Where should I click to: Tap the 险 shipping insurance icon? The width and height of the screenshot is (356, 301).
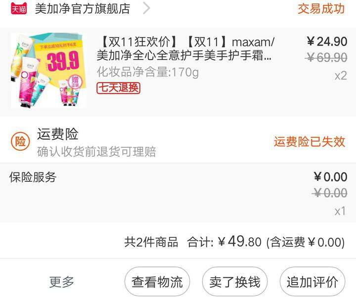pyautogui.click(x=20, y=142)
